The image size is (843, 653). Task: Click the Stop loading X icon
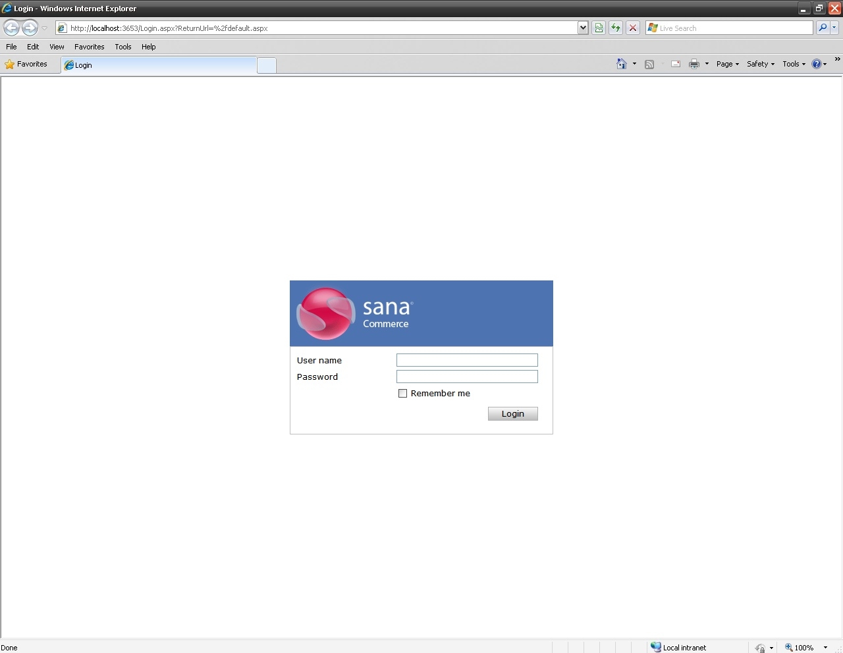click(x=633, y=28)
